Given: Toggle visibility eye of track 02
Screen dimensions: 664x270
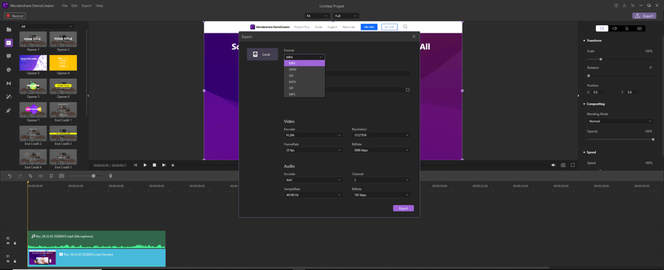Looking at the screenshot, I should 7,243.
